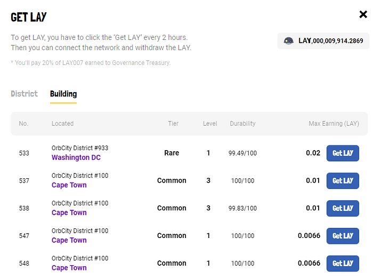
Task: Hit Get LAY for building 548
Action: pyautogui.click(x=343, y=264)
